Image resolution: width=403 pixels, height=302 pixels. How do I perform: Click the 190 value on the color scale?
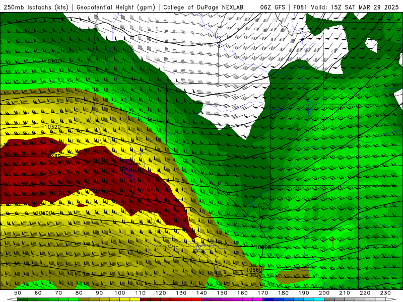[304, 293]
